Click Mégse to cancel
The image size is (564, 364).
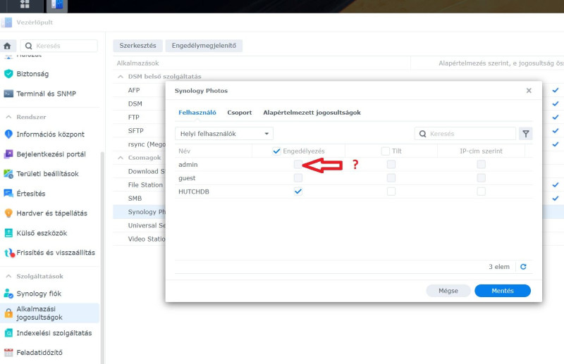click(448, 291)
